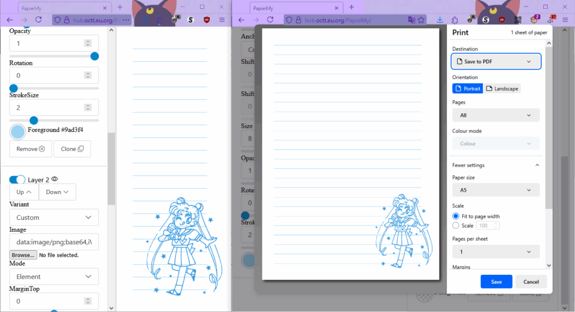The image size is (575, 312).
Task: Clone the current layer
Action: click(x=72, y=149)
